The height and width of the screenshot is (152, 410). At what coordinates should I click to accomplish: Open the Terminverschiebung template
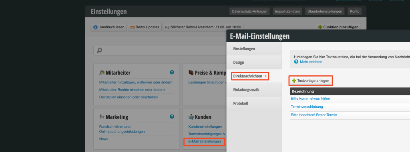click(307, 107)
